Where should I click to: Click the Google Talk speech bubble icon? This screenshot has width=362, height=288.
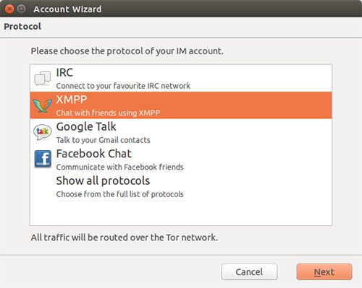click(43, 132)
